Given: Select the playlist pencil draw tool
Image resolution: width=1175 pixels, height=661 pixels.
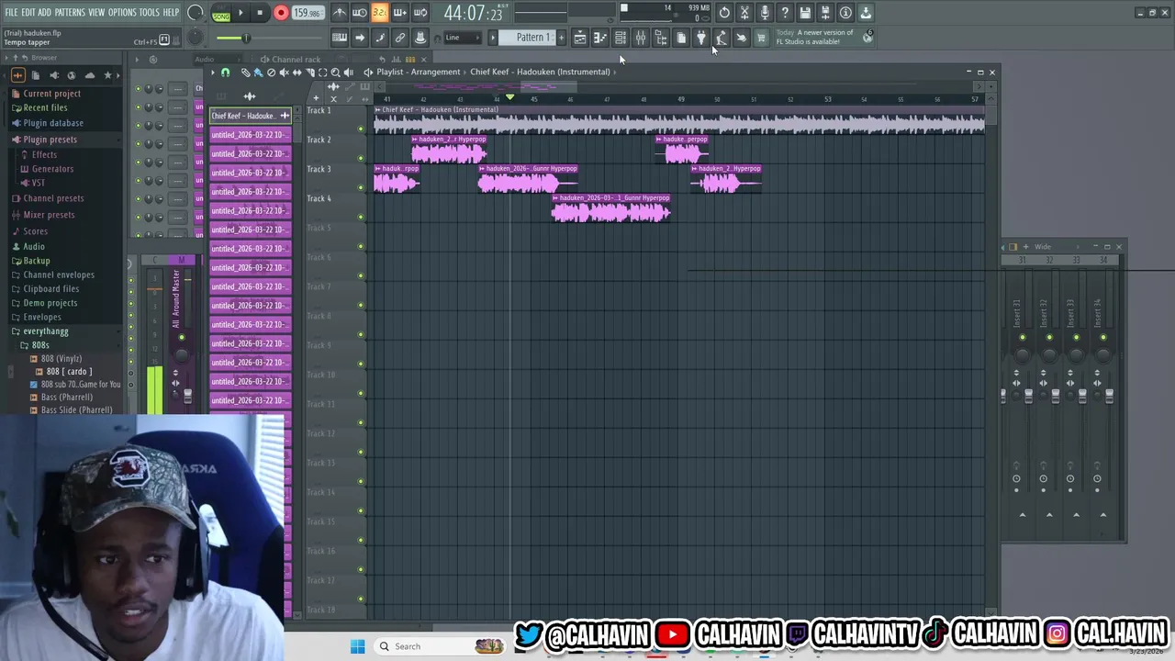Looking at the screenshot, I should tap(245, 73).
